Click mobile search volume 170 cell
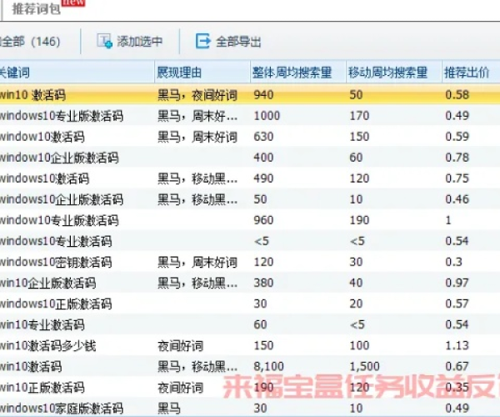The height and width of the screenshot is (417, 500). pos(359,115)
